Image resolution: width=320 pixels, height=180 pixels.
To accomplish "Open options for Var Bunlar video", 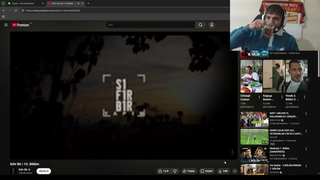I will [306, 166].
